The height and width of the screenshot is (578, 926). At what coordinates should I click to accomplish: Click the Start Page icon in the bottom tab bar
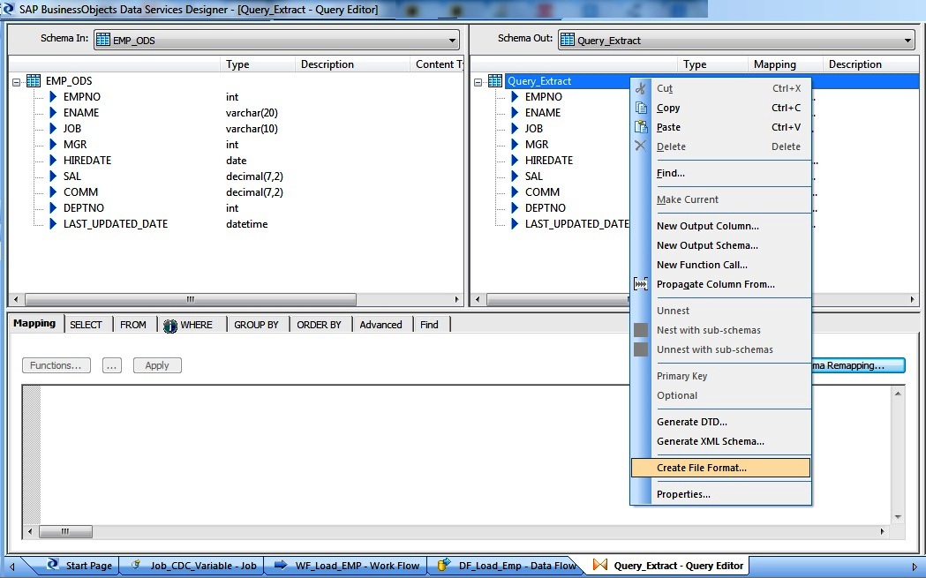pyautogui.click(x=53, y=564)
